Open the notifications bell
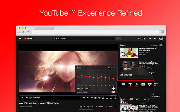180x112 pixels. (x=155, y=39)
